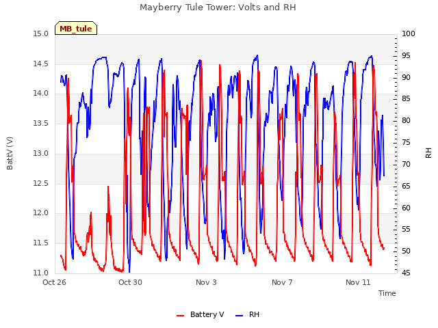The image size is (438, 328).
Task: Click the red Battery V legend swatch
Action: click(181, 316)
